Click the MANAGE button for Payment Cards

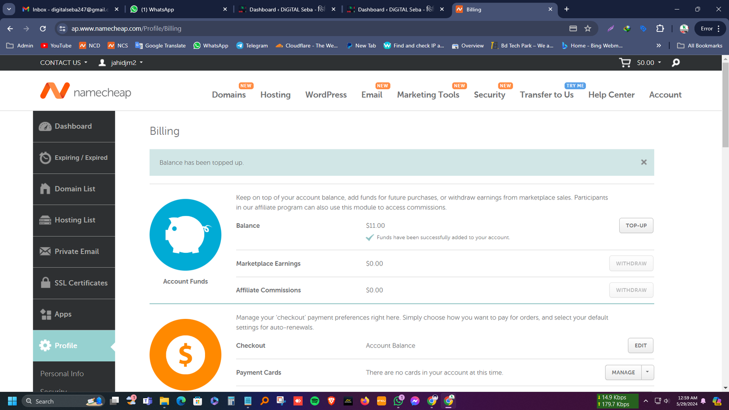click(x=623, y=372)
